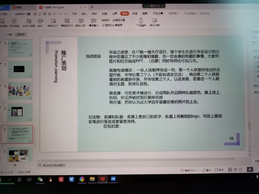This screenshot has height=194, width=259.
Task: Toggle the 自动保存 switch
Action: 28,14
